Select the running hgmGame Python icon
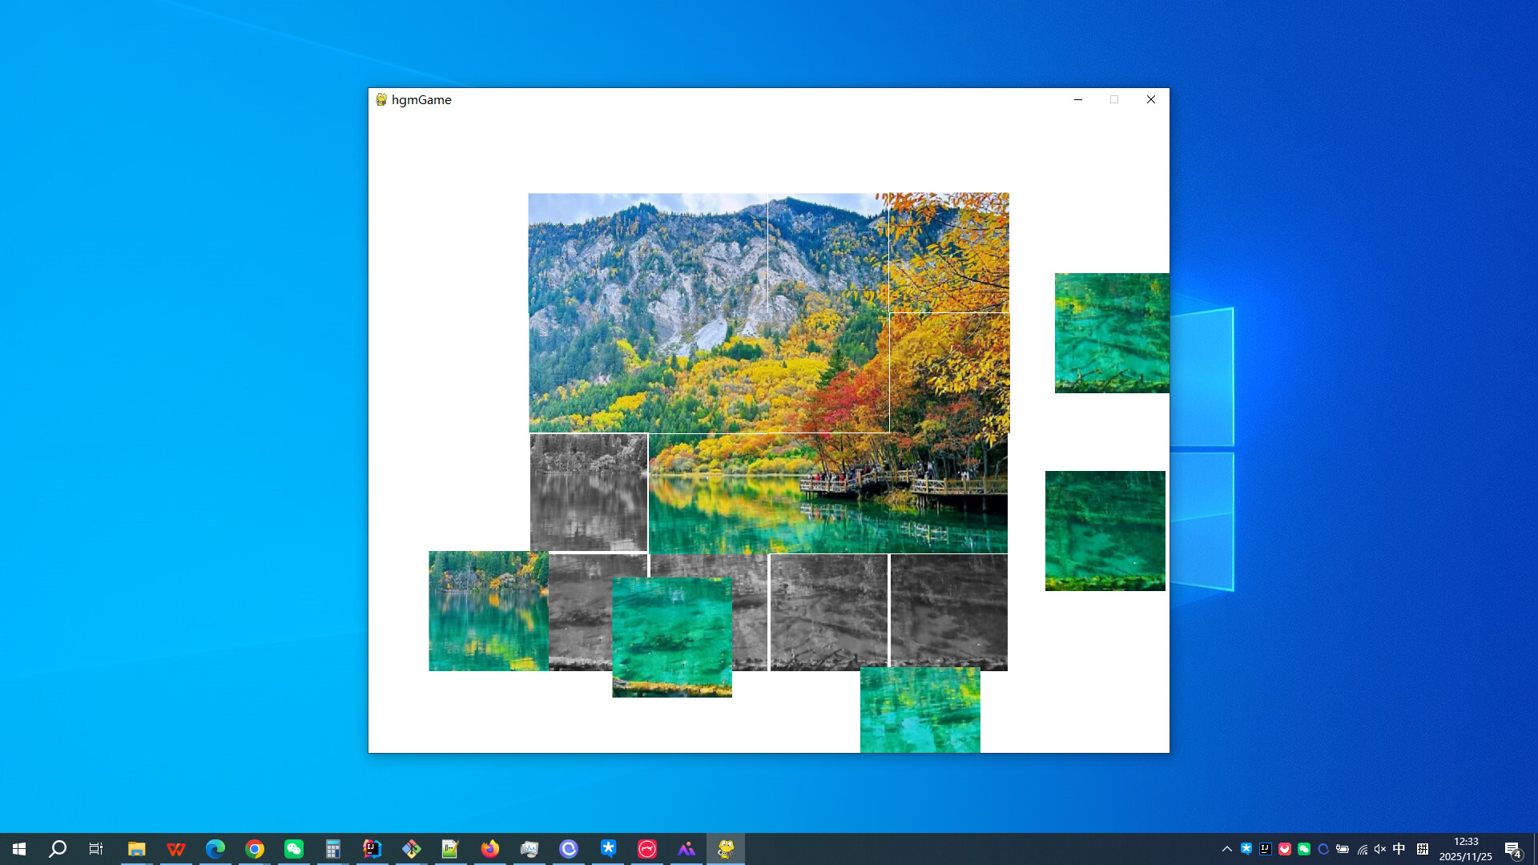1538x865 pixels. click(725, 848)
